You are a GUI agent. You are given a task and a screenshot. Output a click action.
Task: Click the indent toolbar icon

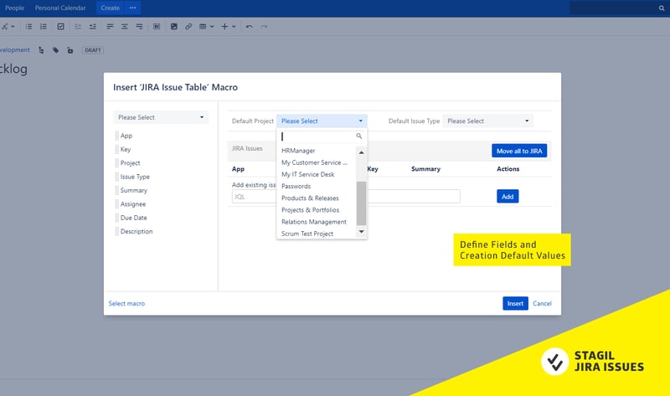point(92,27)
